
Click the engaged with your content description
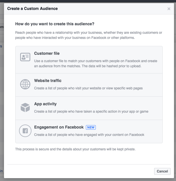point(89,135)
